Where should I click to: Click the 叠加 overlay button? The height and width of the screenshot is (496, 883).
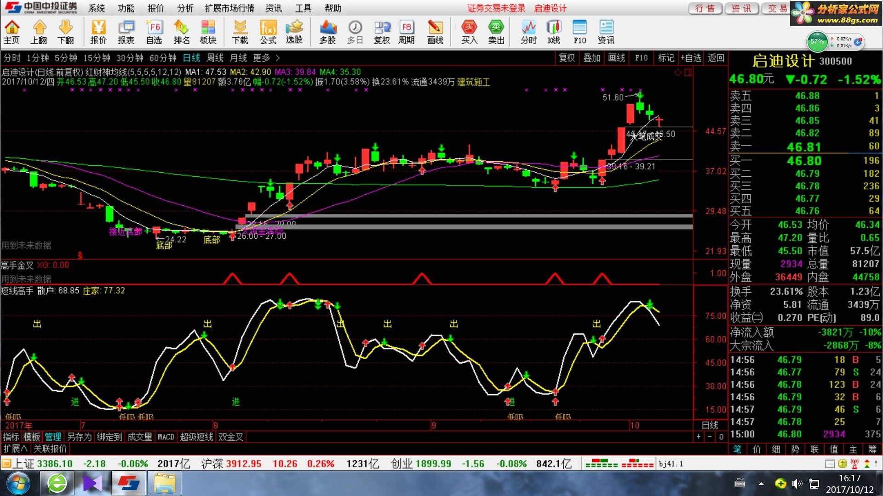pyautogui.click(x=592, y=58)
